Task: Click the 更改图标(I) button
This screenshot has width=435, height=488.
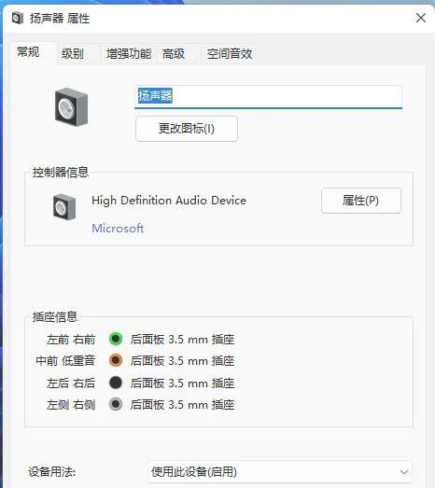Action: (x=187, y=129)
